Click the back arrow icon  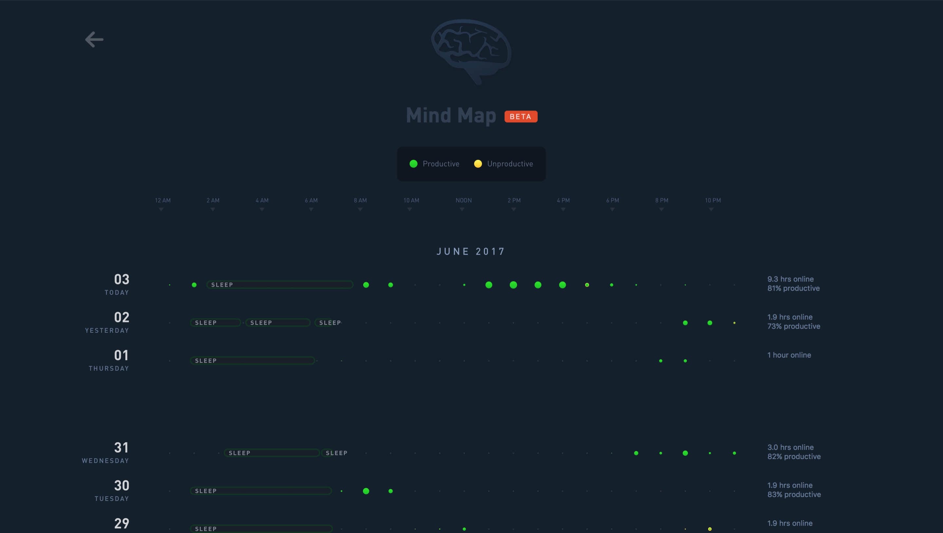[x=94, y=39]
